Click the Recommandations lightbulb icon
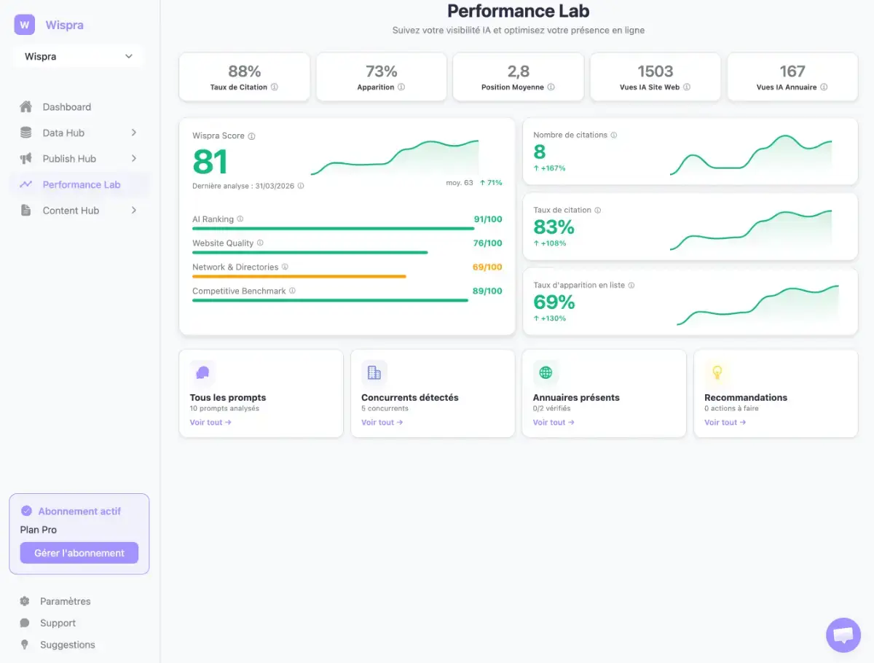Viewport: 874px width, 663px height. [x=717, y=373]
